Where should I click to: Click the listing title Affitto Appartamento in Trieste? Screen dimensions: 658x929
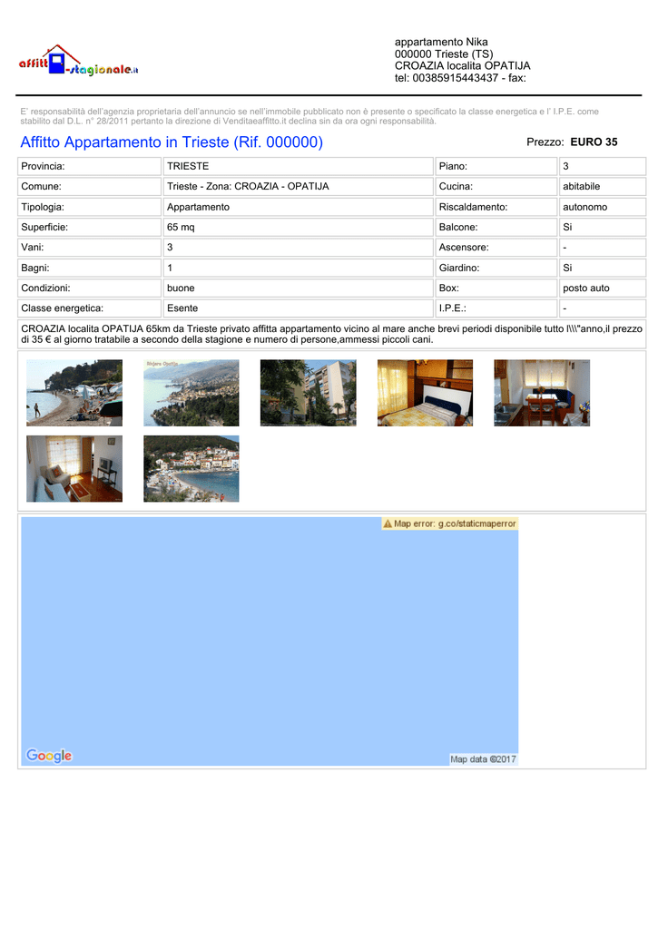click(x=172, y=142)
